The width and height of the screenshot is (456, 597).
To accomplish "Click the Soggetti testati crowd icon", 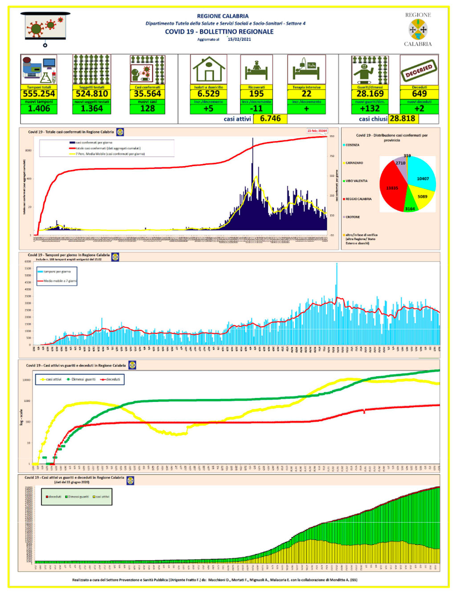I will (92, 70).
